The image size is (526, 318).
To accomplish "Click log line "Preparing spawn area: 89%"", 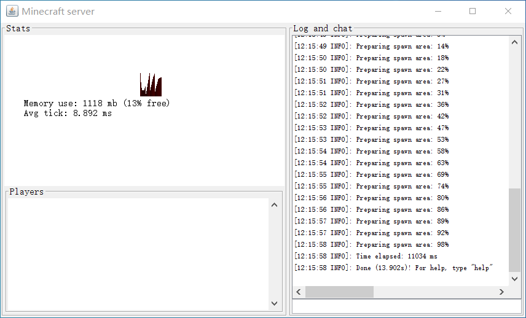I will tap(371, 221).
